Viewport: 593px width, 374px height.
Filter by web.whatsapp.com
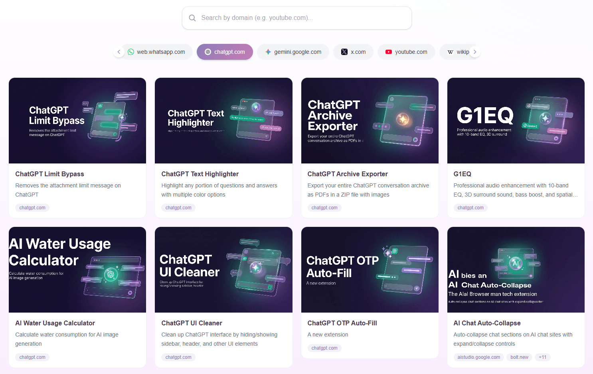157,52
